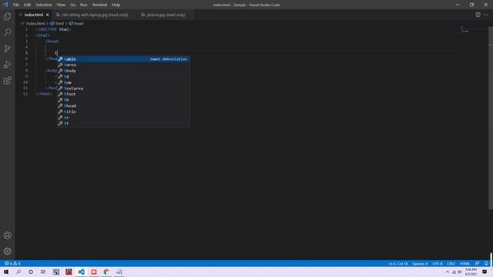The image size is (493, 277).
Task: Click UTF-8 encoding in status bar
Action: [x=437, y=263]
